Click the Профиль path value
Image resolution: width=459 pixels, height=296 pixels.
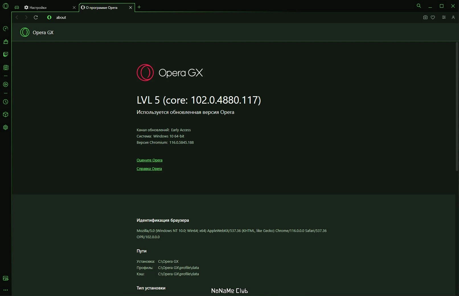[x=178, y=268]
